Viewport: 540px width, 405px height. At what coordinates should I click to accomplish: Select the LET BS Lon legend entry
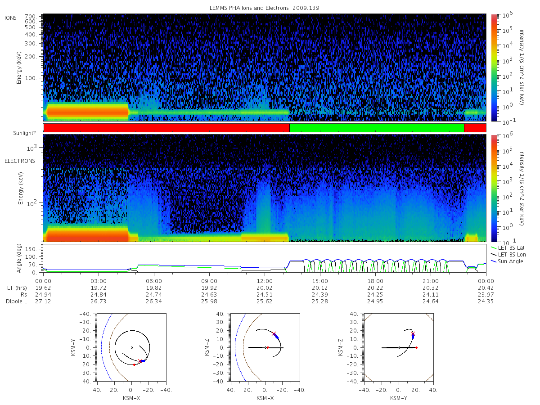(x=508, y=254)
